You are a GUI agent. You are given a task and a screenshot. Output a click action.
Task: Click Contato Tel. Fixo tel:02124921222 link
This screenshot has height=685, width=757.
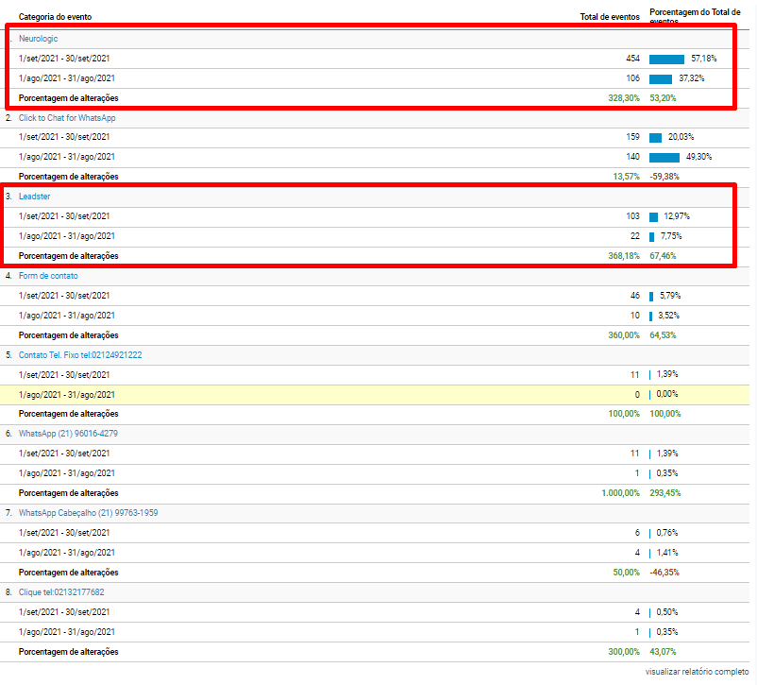point(80,355)
